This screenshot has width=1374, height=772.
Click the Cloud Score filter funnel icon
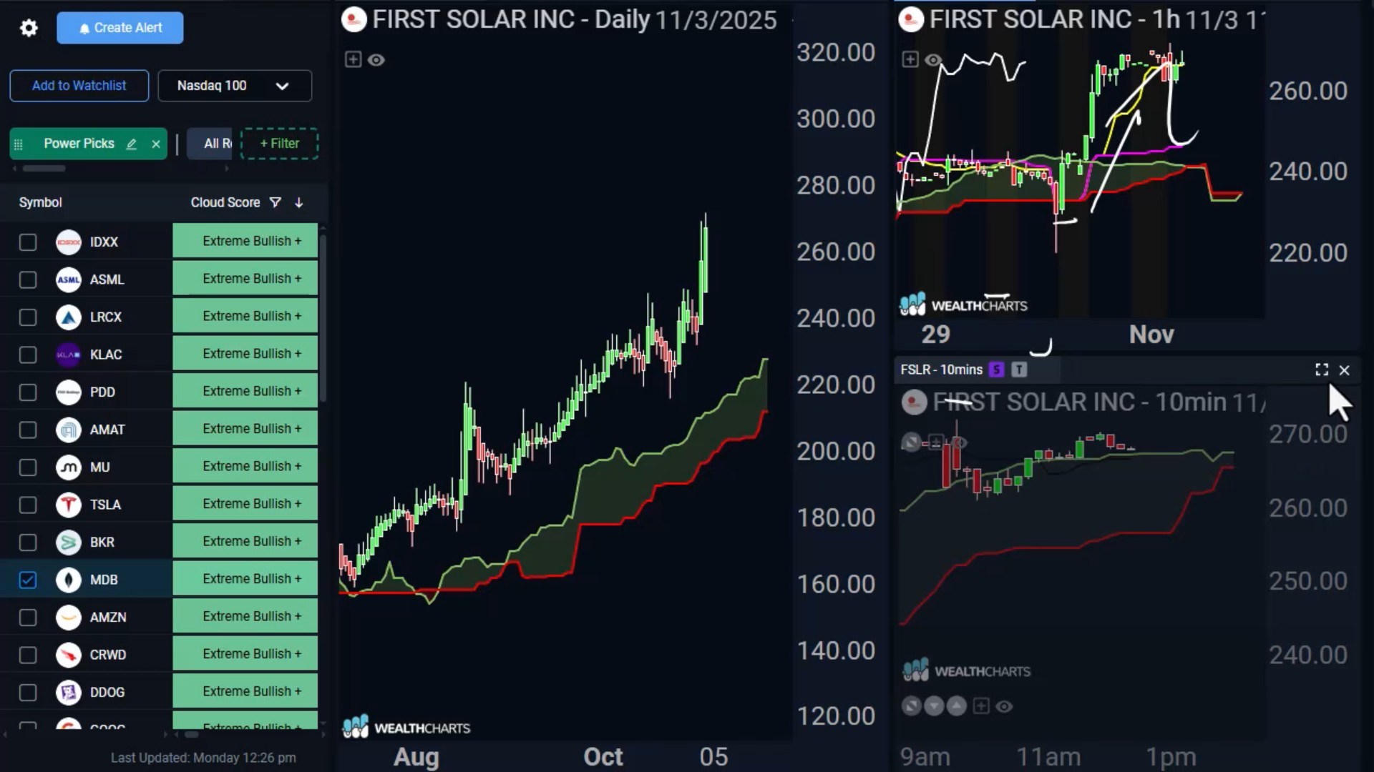point(276,202)
